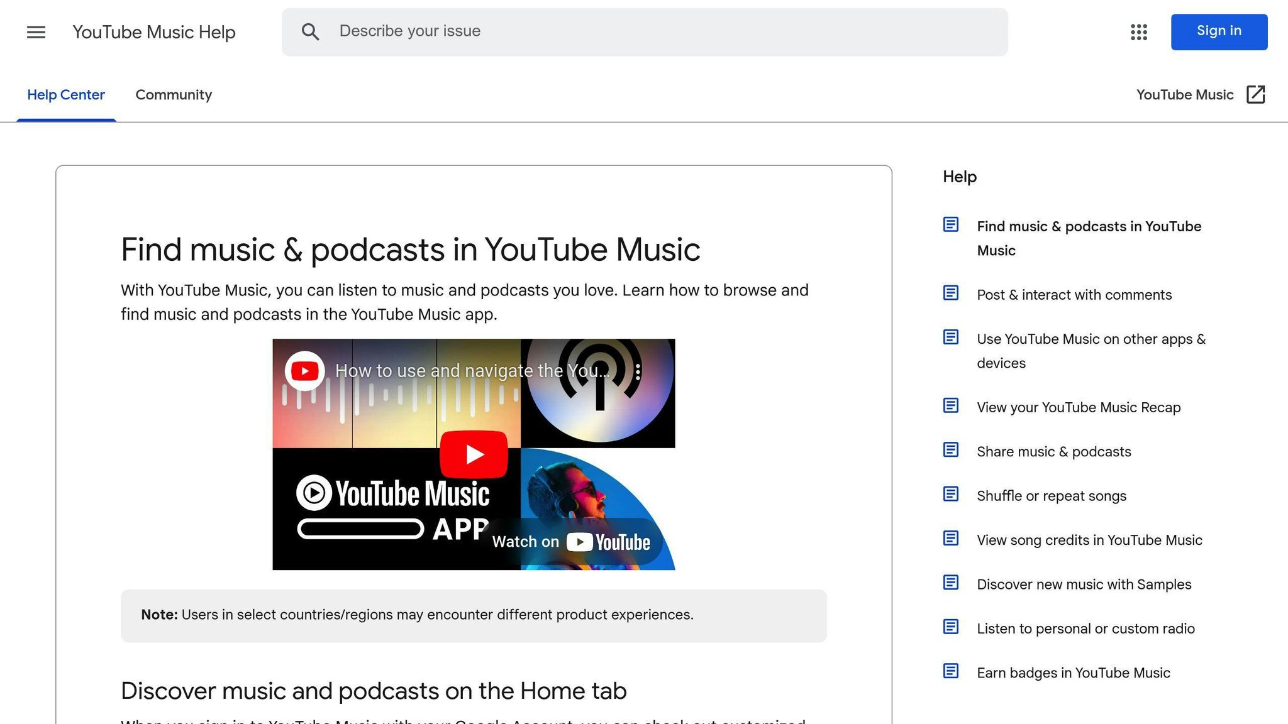Open 'Earn badges in YouTube Music' article
Viewport: 1288px width, 724px height.
click(1074, 673)
